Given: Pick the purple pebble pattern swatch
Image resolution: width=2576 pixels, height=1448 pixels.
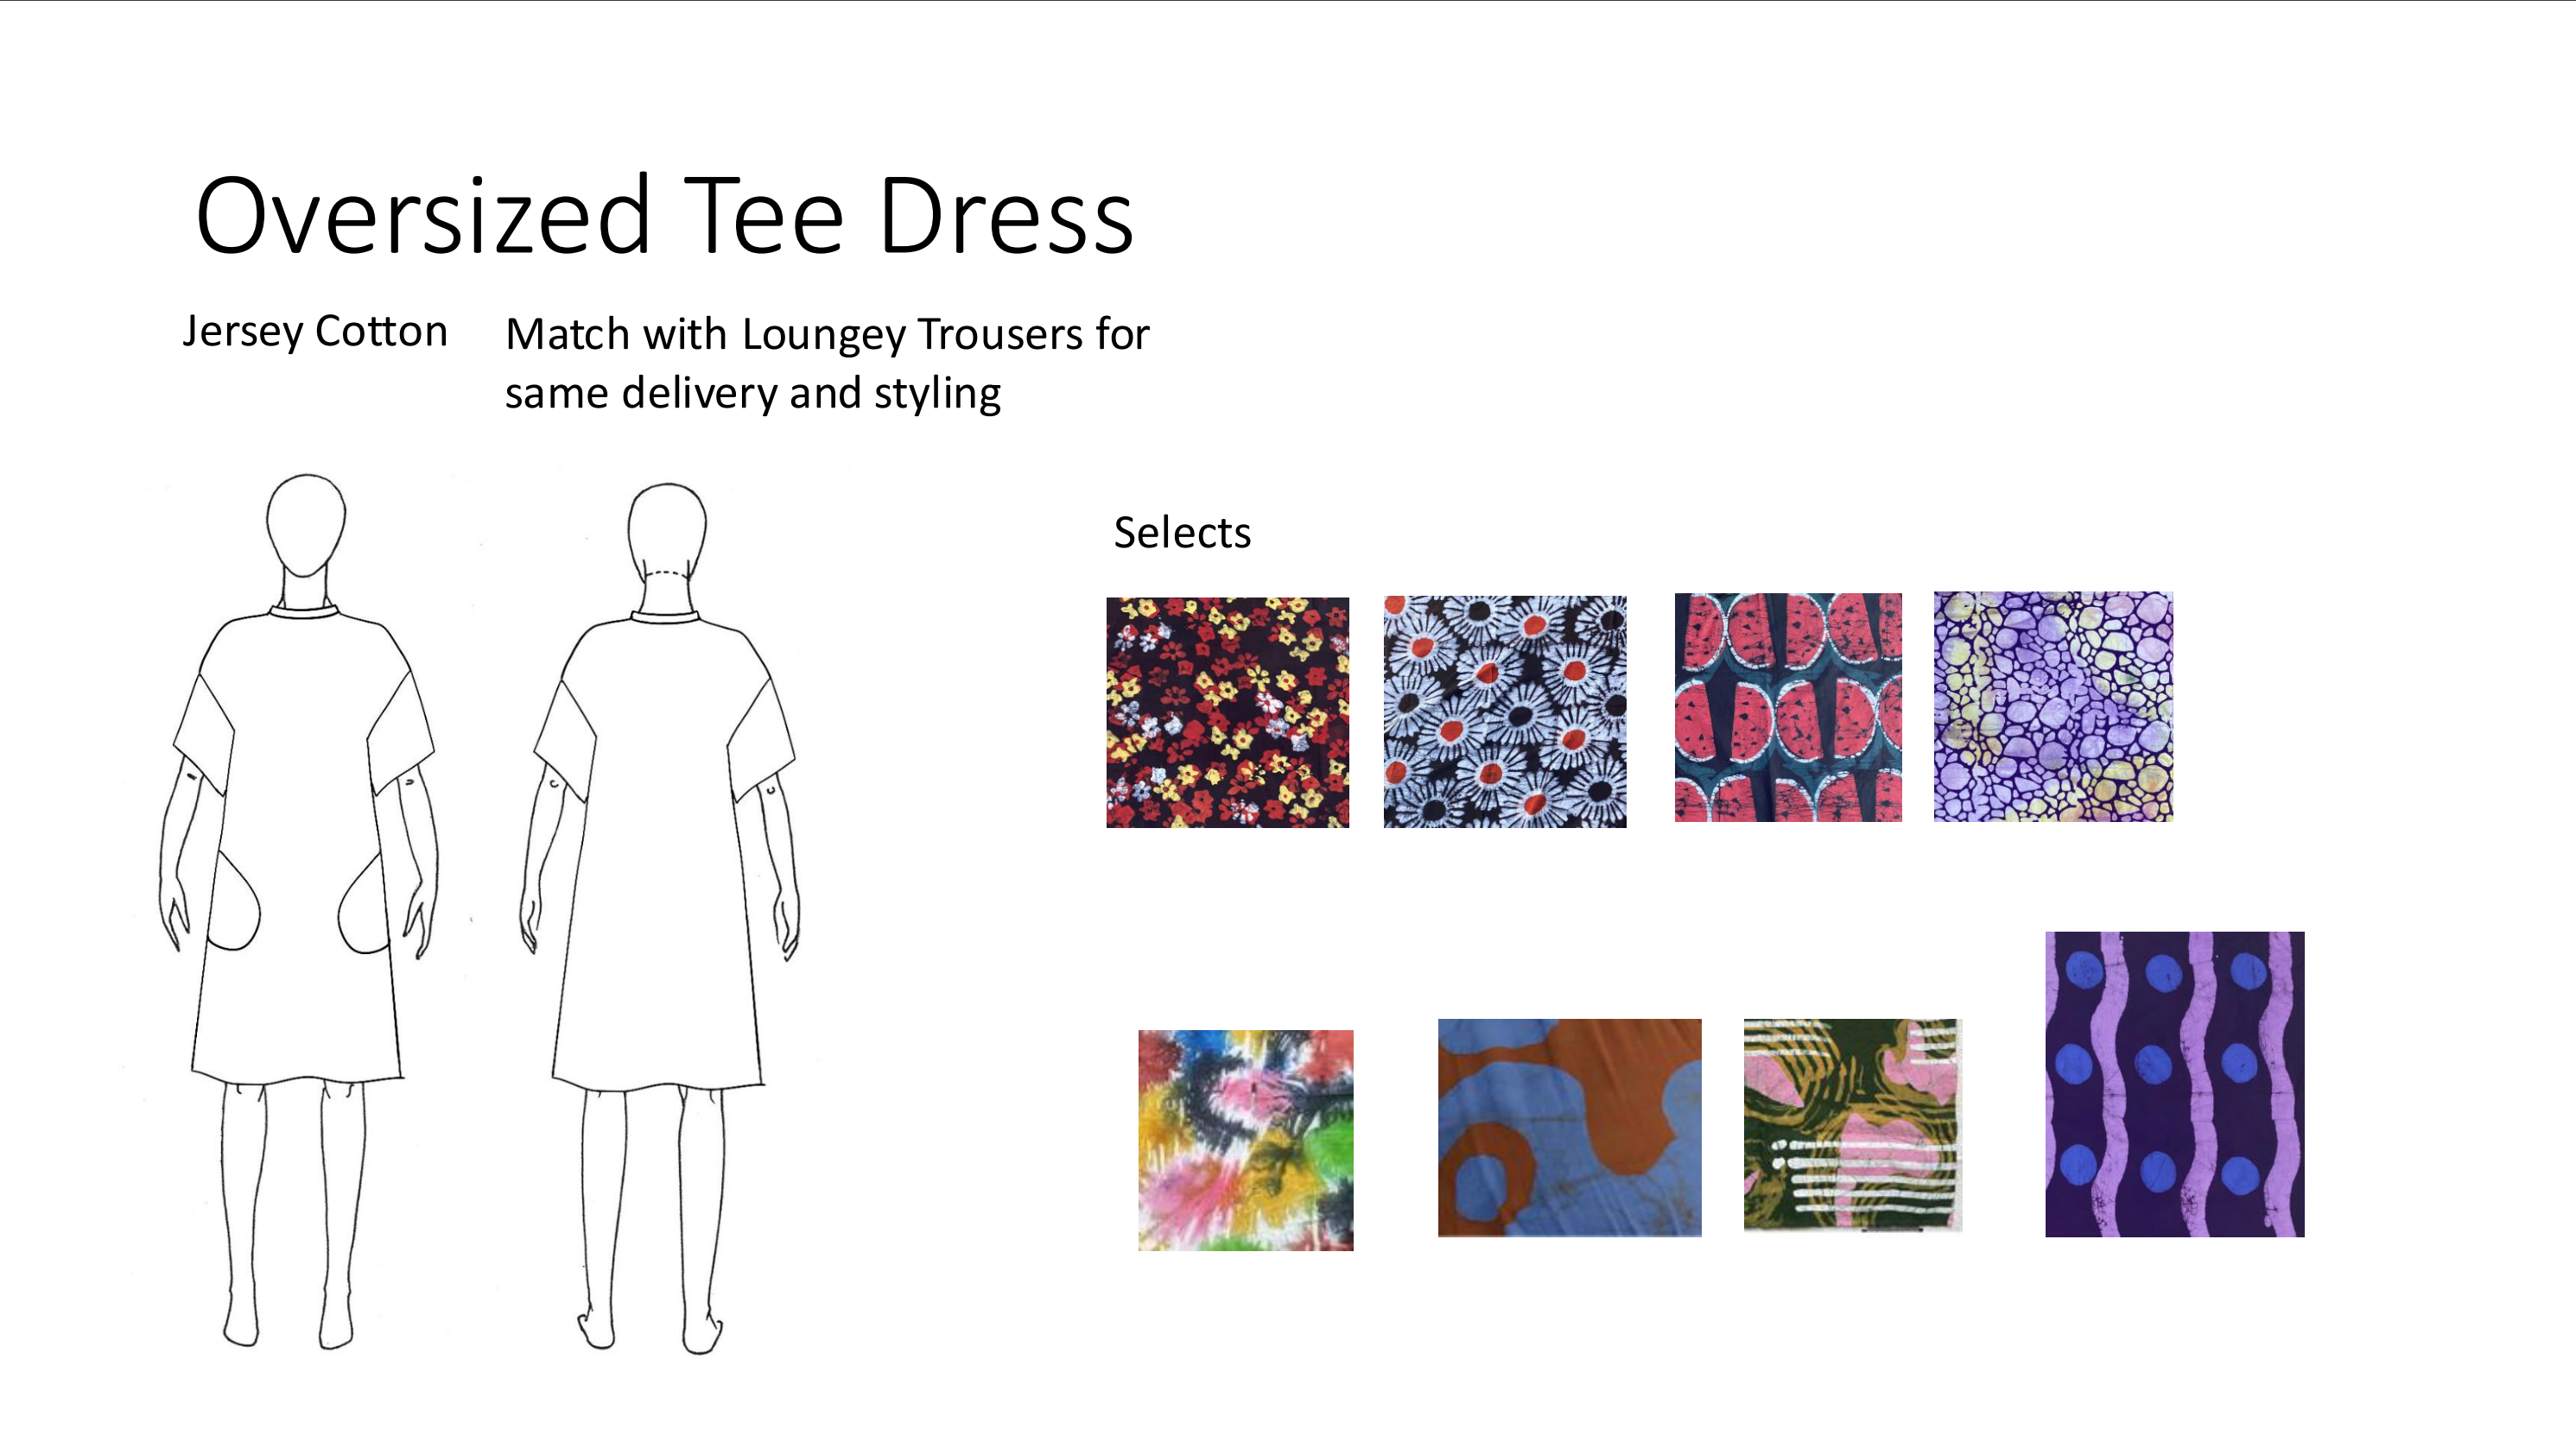Looking at the screenshot, I should pos(2053,706).
